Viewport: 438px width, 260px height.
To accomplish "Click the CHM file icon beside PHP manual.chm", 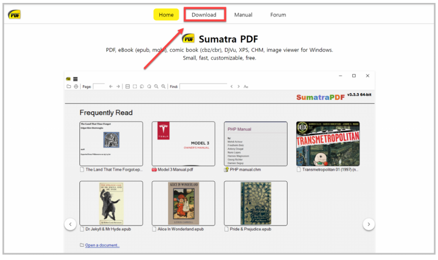I will pyautogui.click(x=226, y=169).
